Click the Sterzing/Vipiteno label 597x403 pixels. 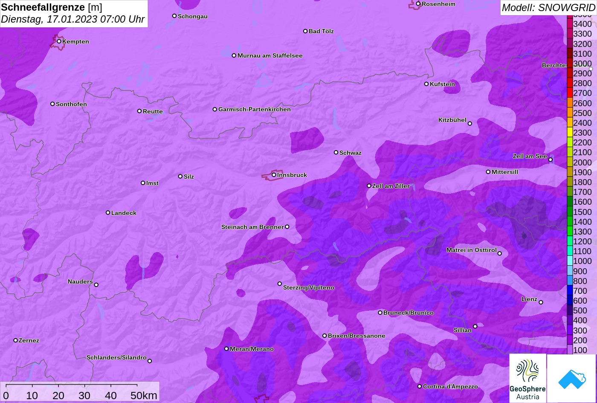tap(309, 287)
